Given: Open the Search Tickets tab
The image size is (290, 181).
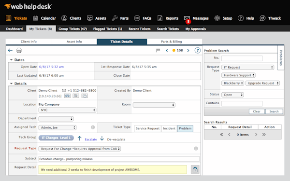Looking at the screenshot, I should (x=168, y=29).
